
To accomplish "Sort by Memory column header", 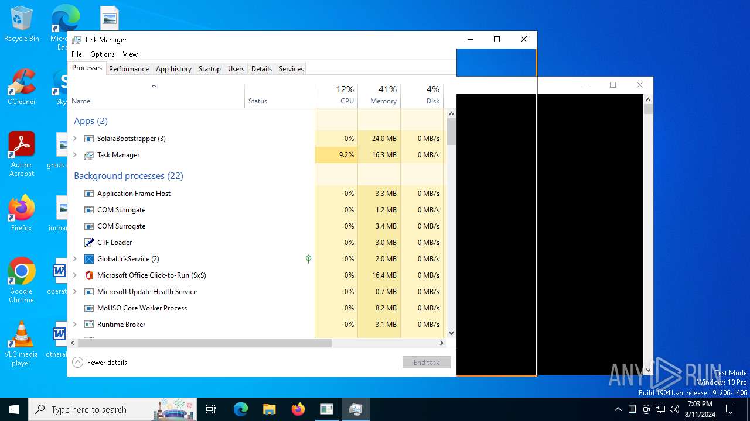I will (379, 95).
